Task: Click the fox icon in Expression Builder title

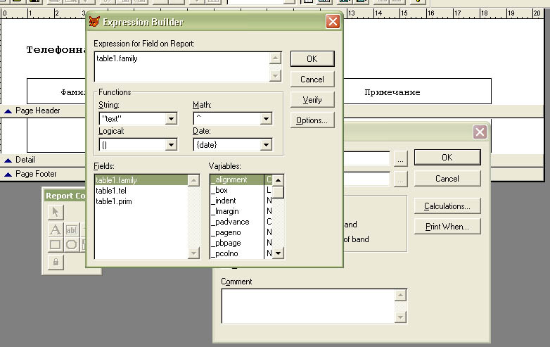Action: [94, 22]
